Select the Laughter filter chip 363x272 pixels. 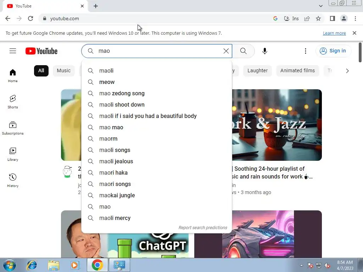pyautogui.click(x=257, y=71)
